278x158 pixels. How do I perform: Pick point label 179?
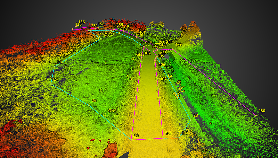click(x=179, y=44)
